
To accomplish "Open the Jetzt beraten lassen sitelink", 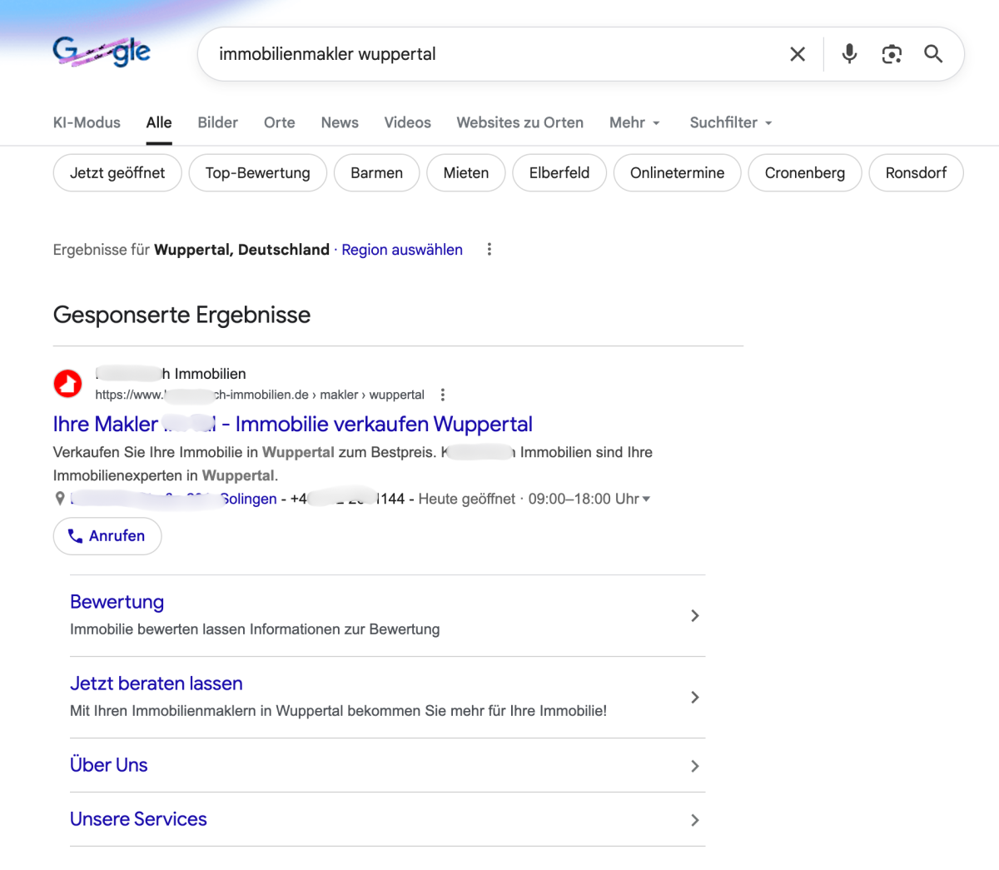I will (x=157, y=684).
